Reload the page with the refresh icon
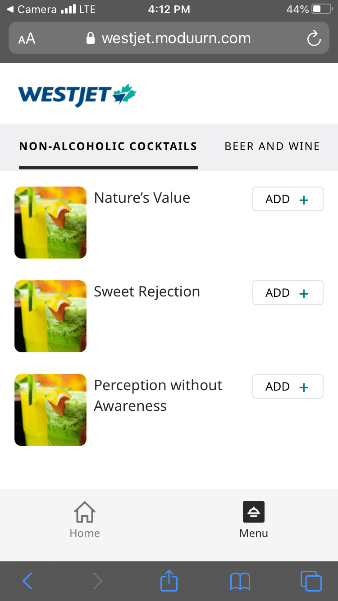This screenshot has height=601, width=338. tap(314, 38)
